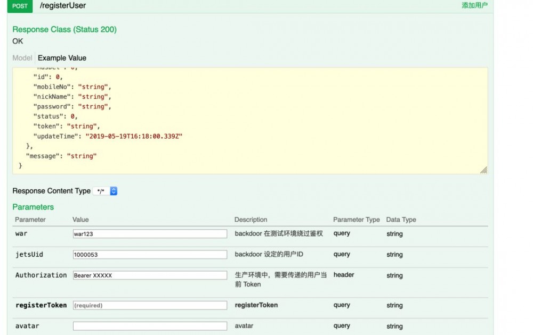Click the "mobileNo" line in example JSON
This screenshot has width=533, height=335.
72,87
